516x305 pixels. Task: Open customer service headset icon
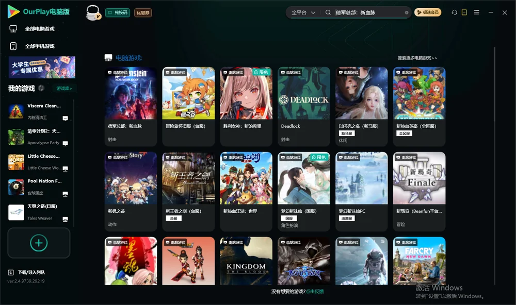[x=455, y=12]
